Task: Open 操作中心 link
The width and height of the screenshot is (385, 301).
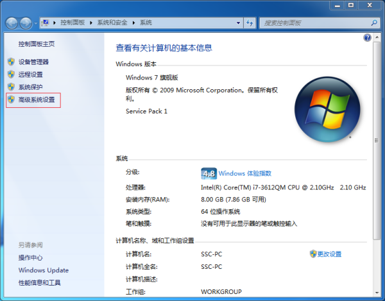Action: tap(30, 257)
